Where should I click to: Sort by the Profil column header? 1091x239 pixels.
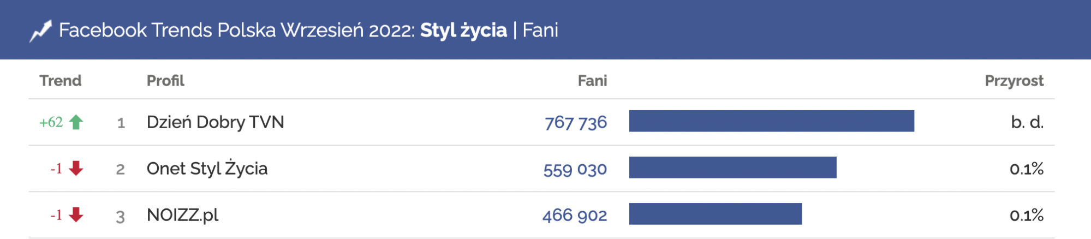click(165, 81)
